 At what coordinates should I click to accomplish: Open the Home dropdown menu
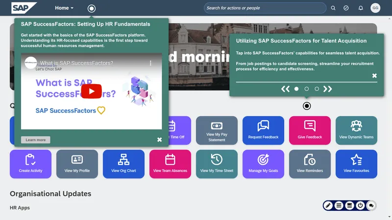[64, 8]
